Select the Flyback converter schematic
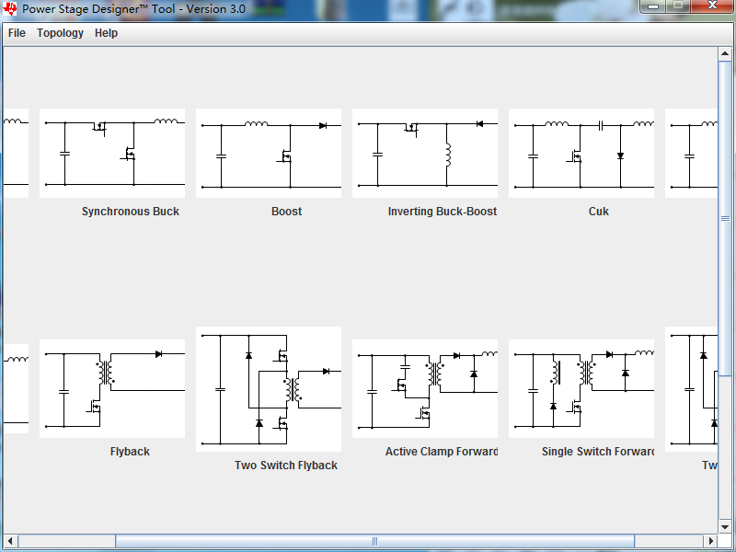The height and width of the screenshot is (552, 736). (112, 388)
